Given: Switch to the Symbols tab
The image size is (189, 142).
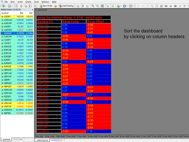Looking at the screenshot, I should [6, 139].
